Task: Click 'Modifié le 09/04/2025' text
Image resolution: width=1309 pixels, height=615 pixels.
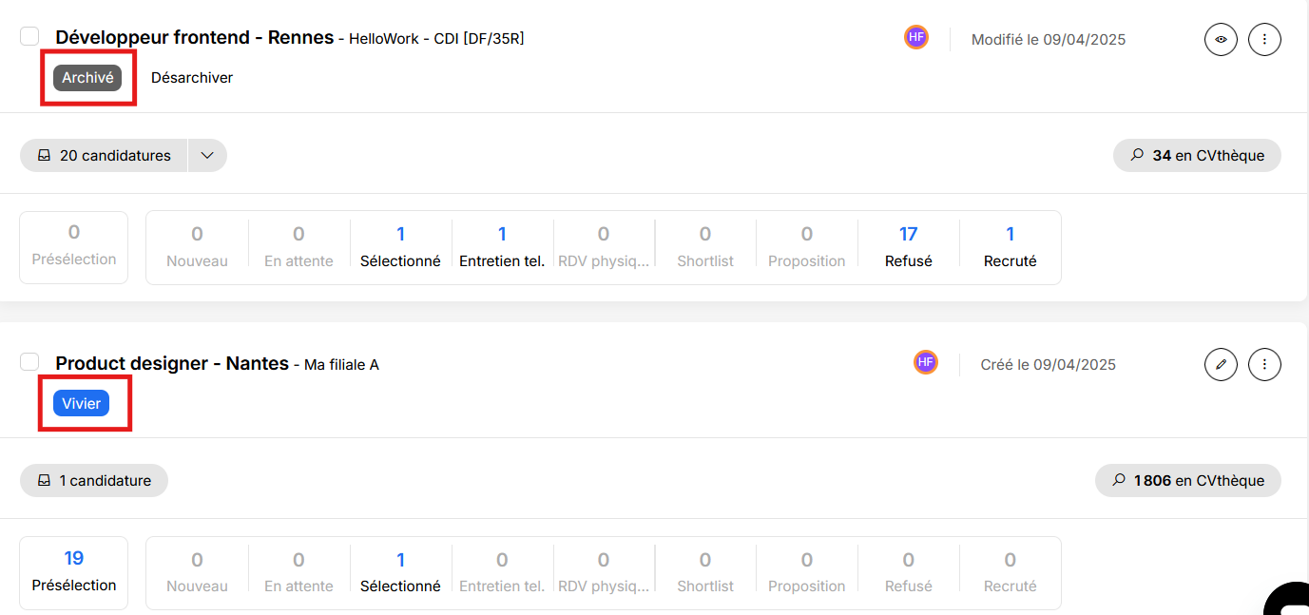Action: pyautogui.click(x=1049, y=40)
